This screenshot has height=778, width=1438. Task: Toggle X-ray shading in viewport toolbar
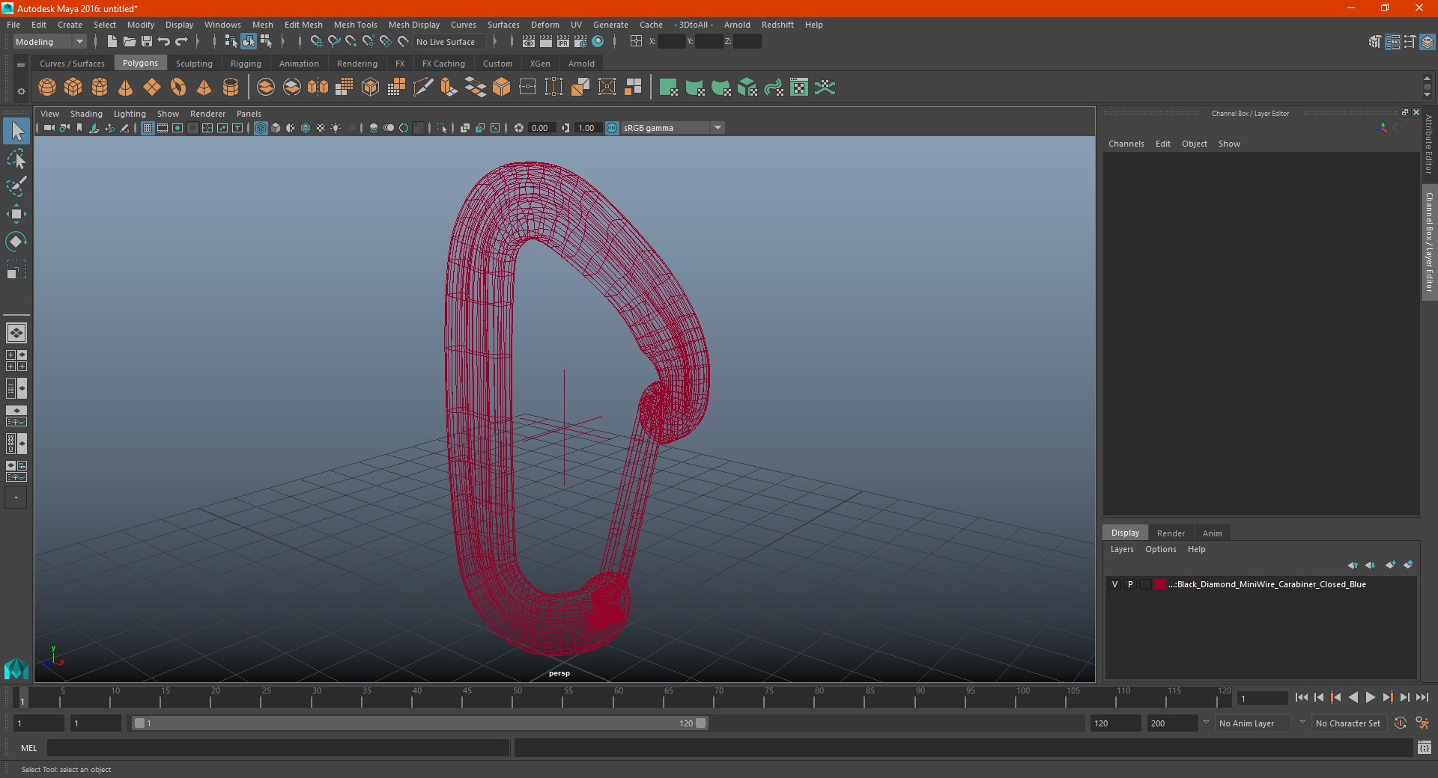point(465,128)
